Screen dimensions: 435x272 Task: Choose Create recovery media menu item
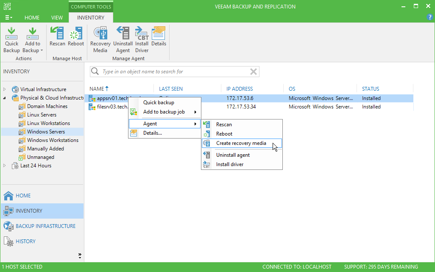(x=242, y=143)
